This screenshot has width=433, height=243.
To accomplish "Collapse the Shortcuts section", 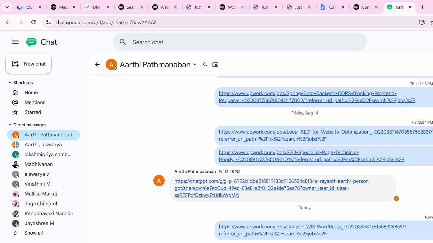I will point(10,83).
